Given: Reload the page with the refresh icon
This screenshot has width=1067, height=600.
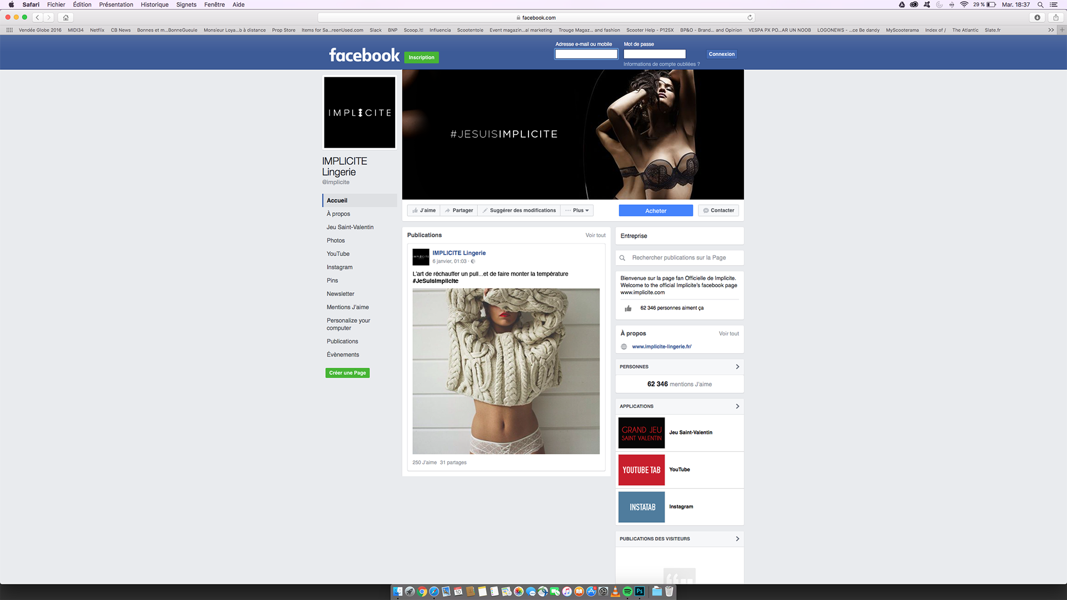Looking at the screenshot, I should 750,17.
